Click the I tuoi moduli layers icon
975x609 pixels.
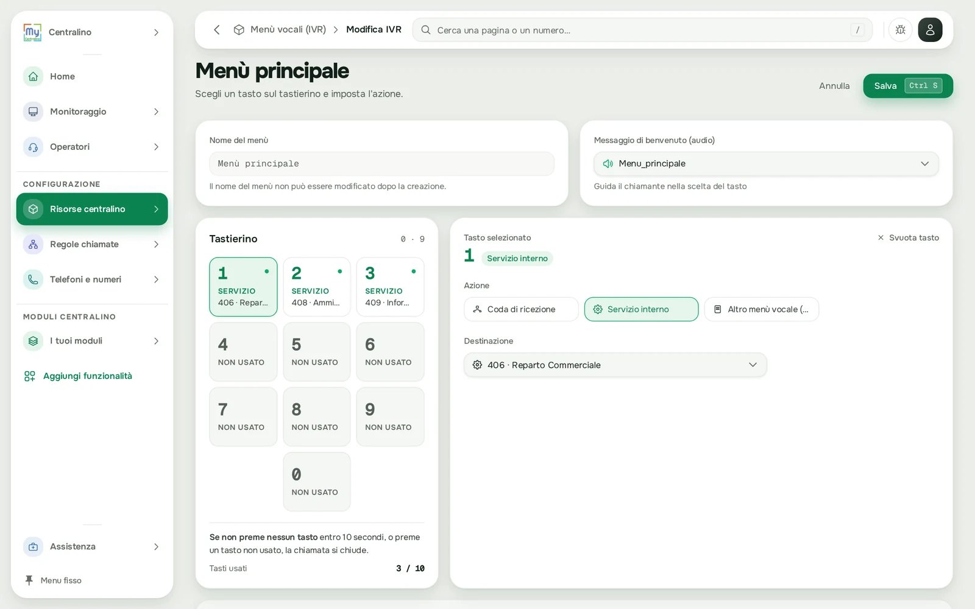(33, 341)
